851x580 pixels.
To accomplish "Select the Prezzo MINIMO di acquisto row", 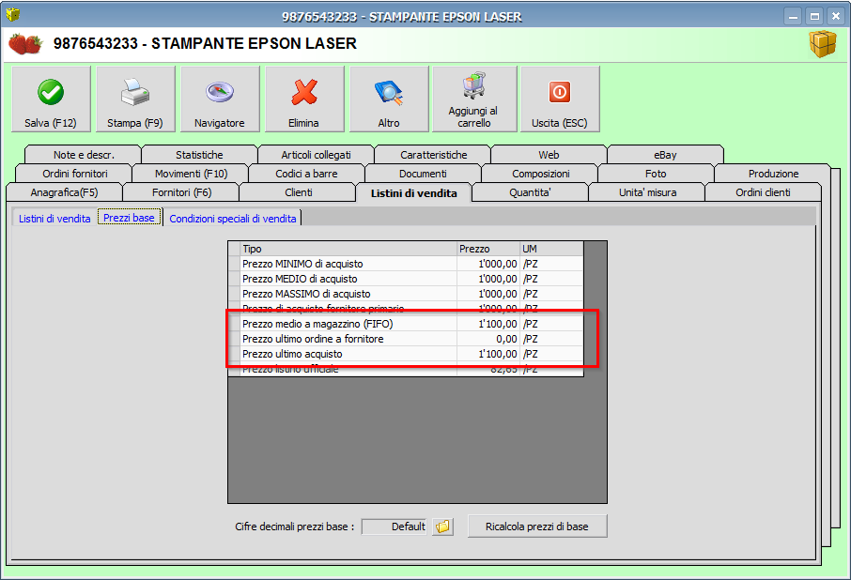I will coord(406,264).
